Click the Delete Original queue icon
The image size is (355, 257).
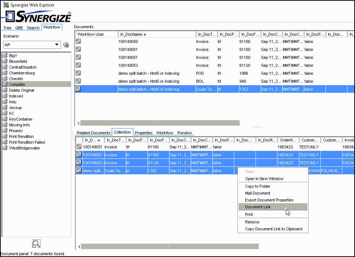tap(5, 90)
